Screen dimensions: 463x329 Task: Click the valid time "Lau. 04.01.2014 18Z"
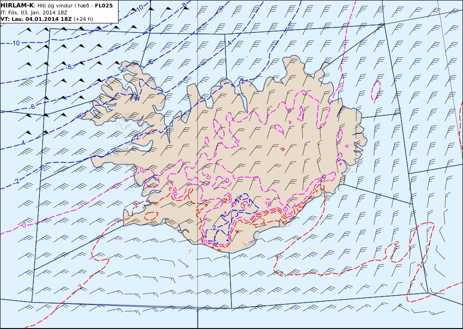click(x=41, y=19)
